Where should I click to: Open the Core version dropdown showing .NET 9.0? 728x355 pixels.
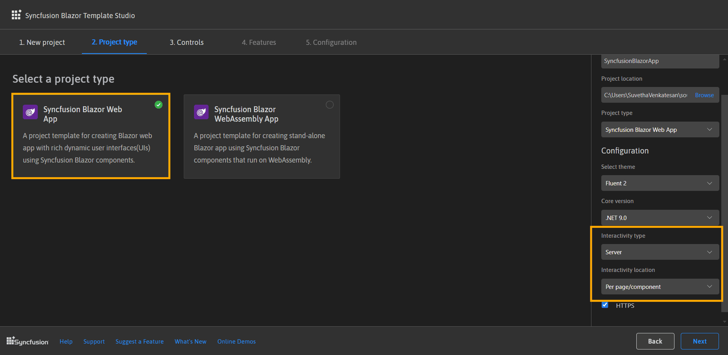tap(660, 217)
